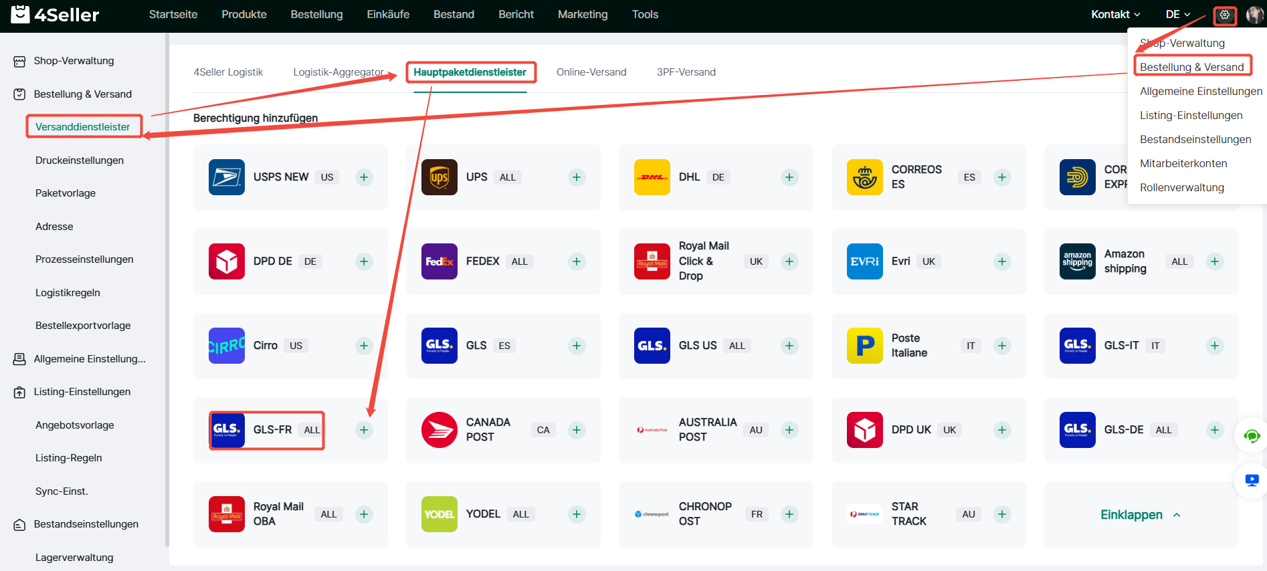Add Poste Italiane with plus icon

[1002, 346]
